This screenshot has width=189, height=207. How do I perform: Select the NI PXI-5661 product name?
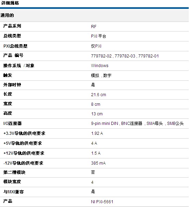click(102, 202)
